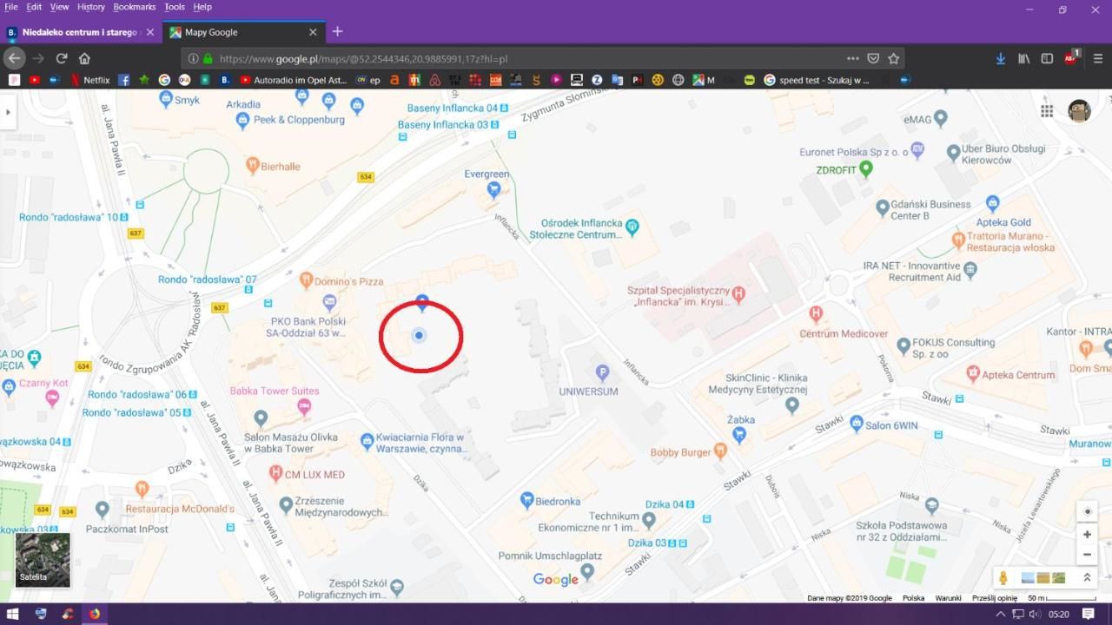Switch to the Niedaleko centrum tab
The image size is (1112, 625).
[80, 32]
